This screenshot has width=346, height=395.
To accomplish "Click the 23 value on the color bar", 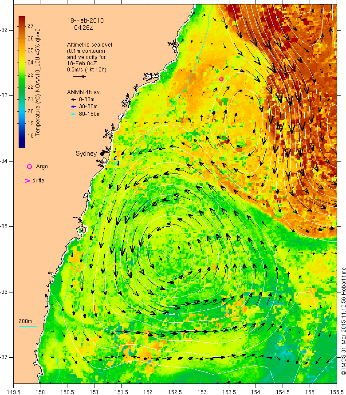I will 31,75.
